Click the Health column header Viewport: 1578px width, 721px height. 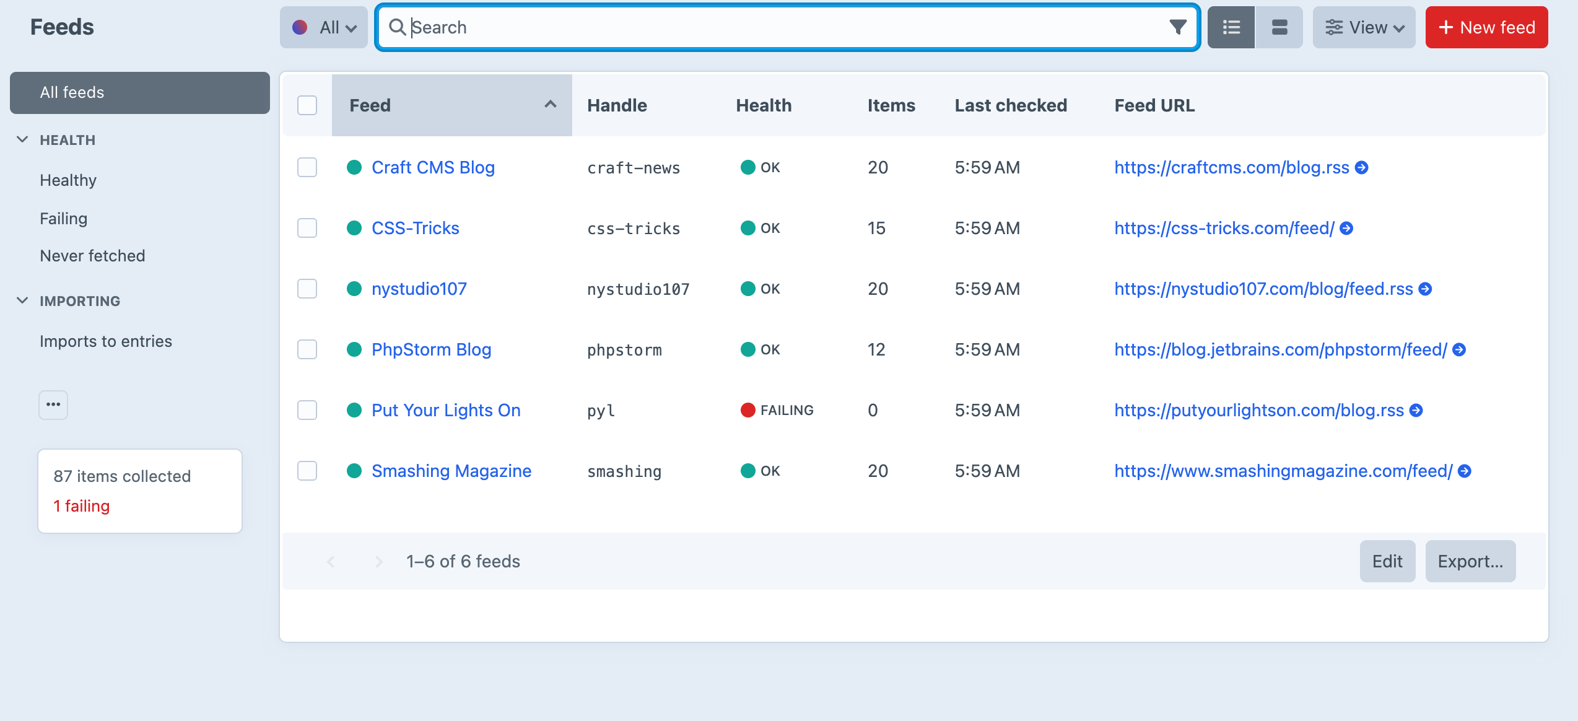pos(764,105)
